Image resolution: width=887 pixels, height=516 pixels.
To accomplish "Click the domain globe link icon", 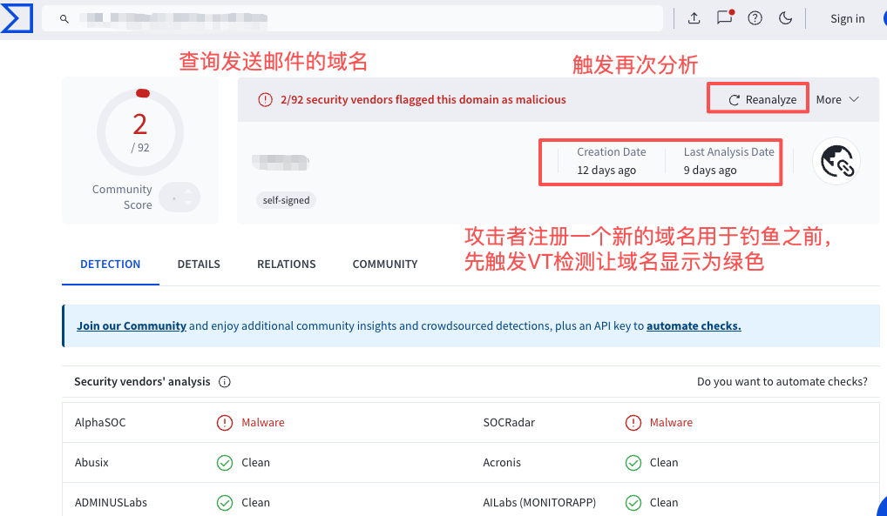I will click(836, 162).
